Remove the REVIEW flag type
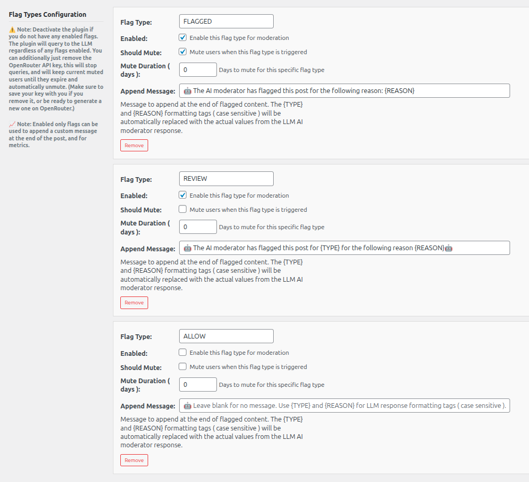 coord(134,302)
